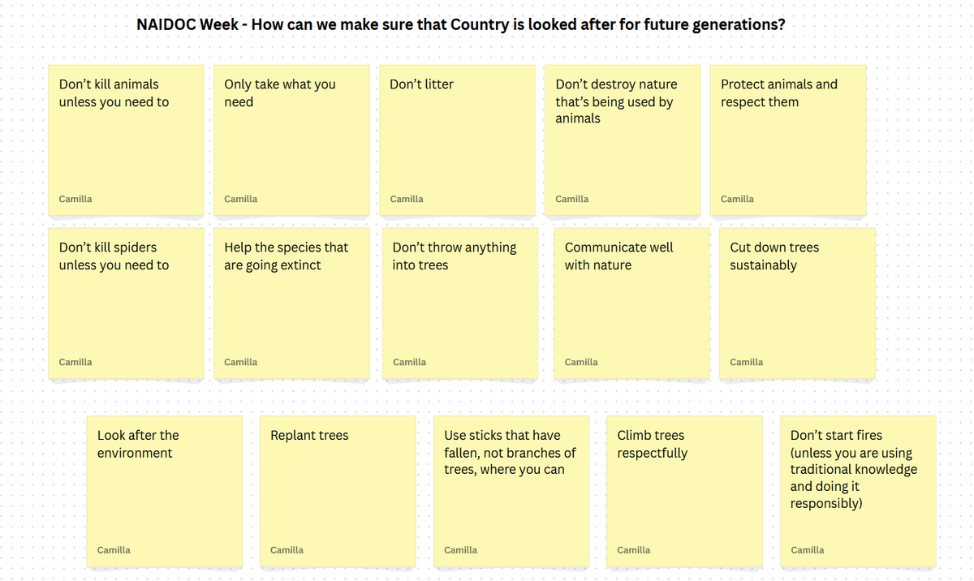Select note about destroying nature used by animals
The width and height of the screenshot is (974, 581).
(623, 140)
